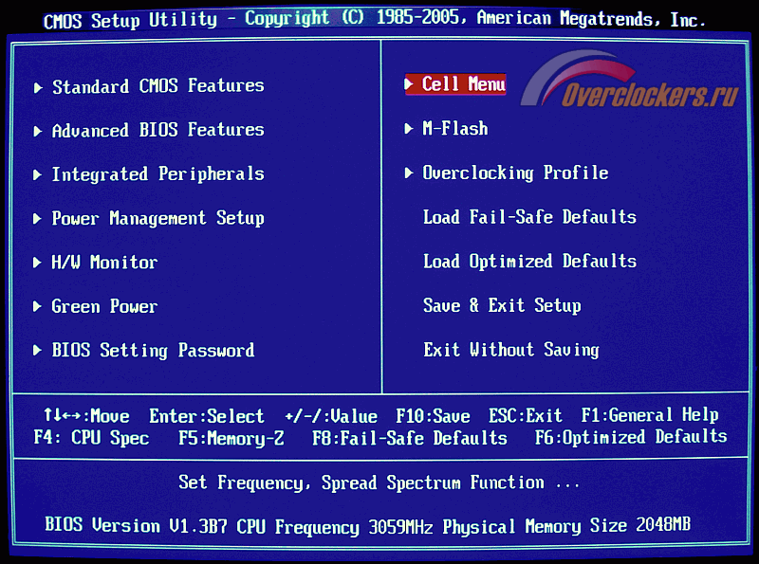
Task: Select BIOS Setting Password entry
Action: coord(153,350)
